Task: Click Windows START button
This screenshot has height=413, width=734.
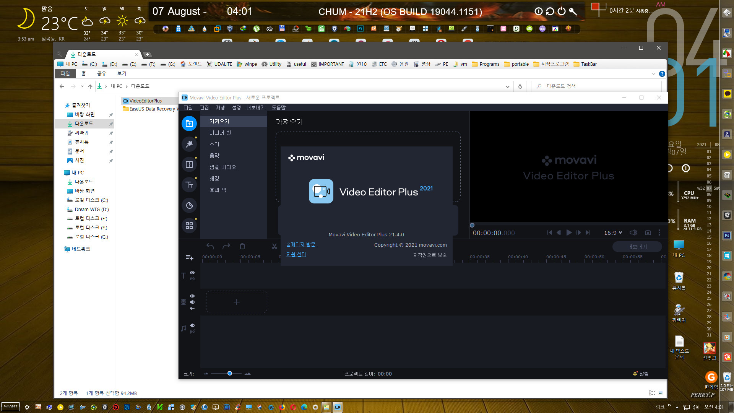Action: [11, 407]
